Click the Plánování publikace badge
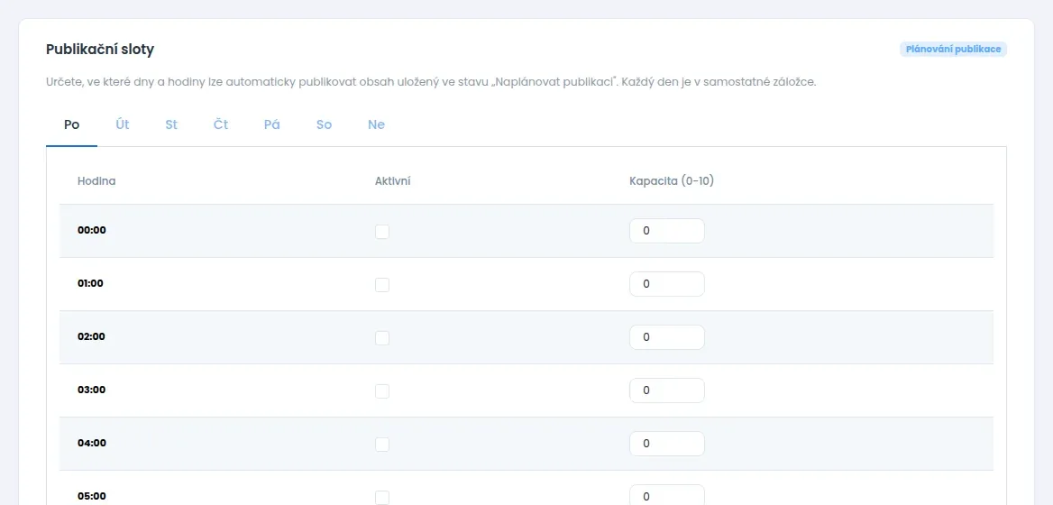The width and height of the screenshot is (1053, 505). [x=953, y=49]
